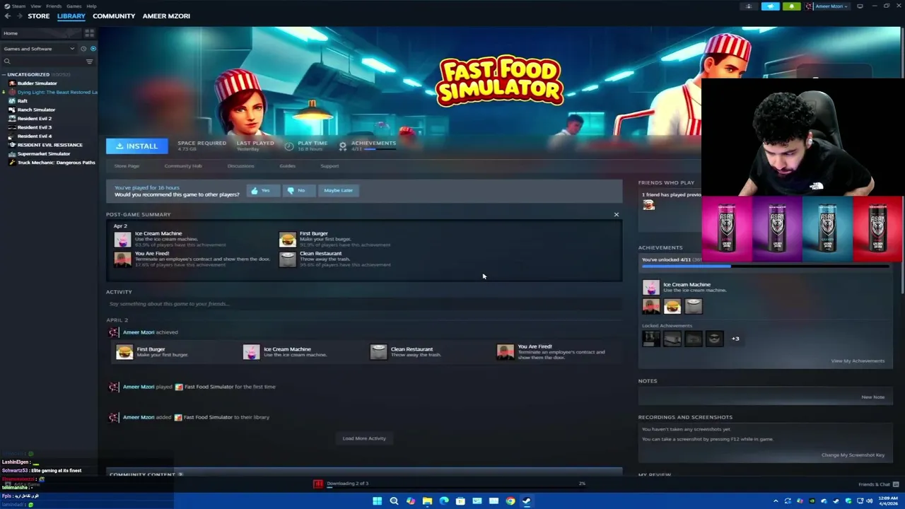Collapse the Uncategorized category
905x509 pixels.
click(4, 74)
